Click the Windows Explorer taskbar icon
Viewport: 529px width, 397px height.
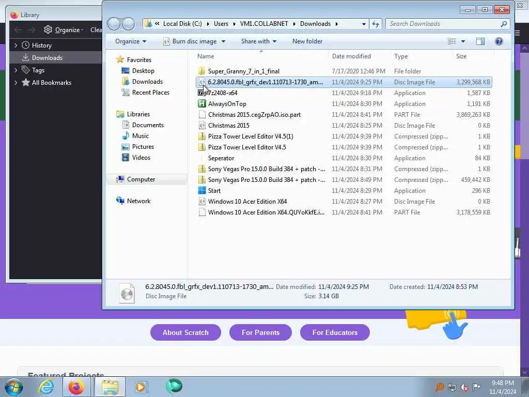coord(110,387)
